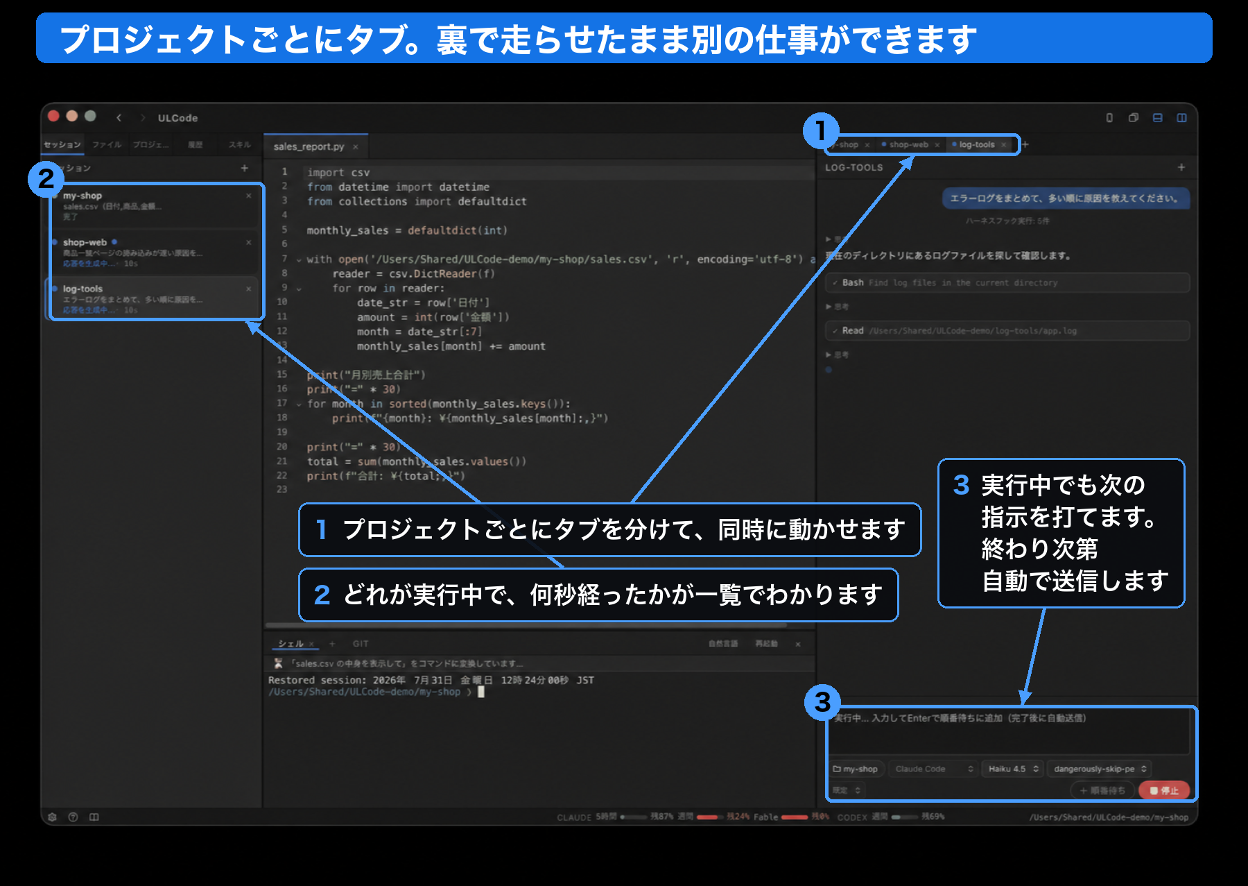Click the forward navigation arrow beside ULCode

tap(143, 118)
